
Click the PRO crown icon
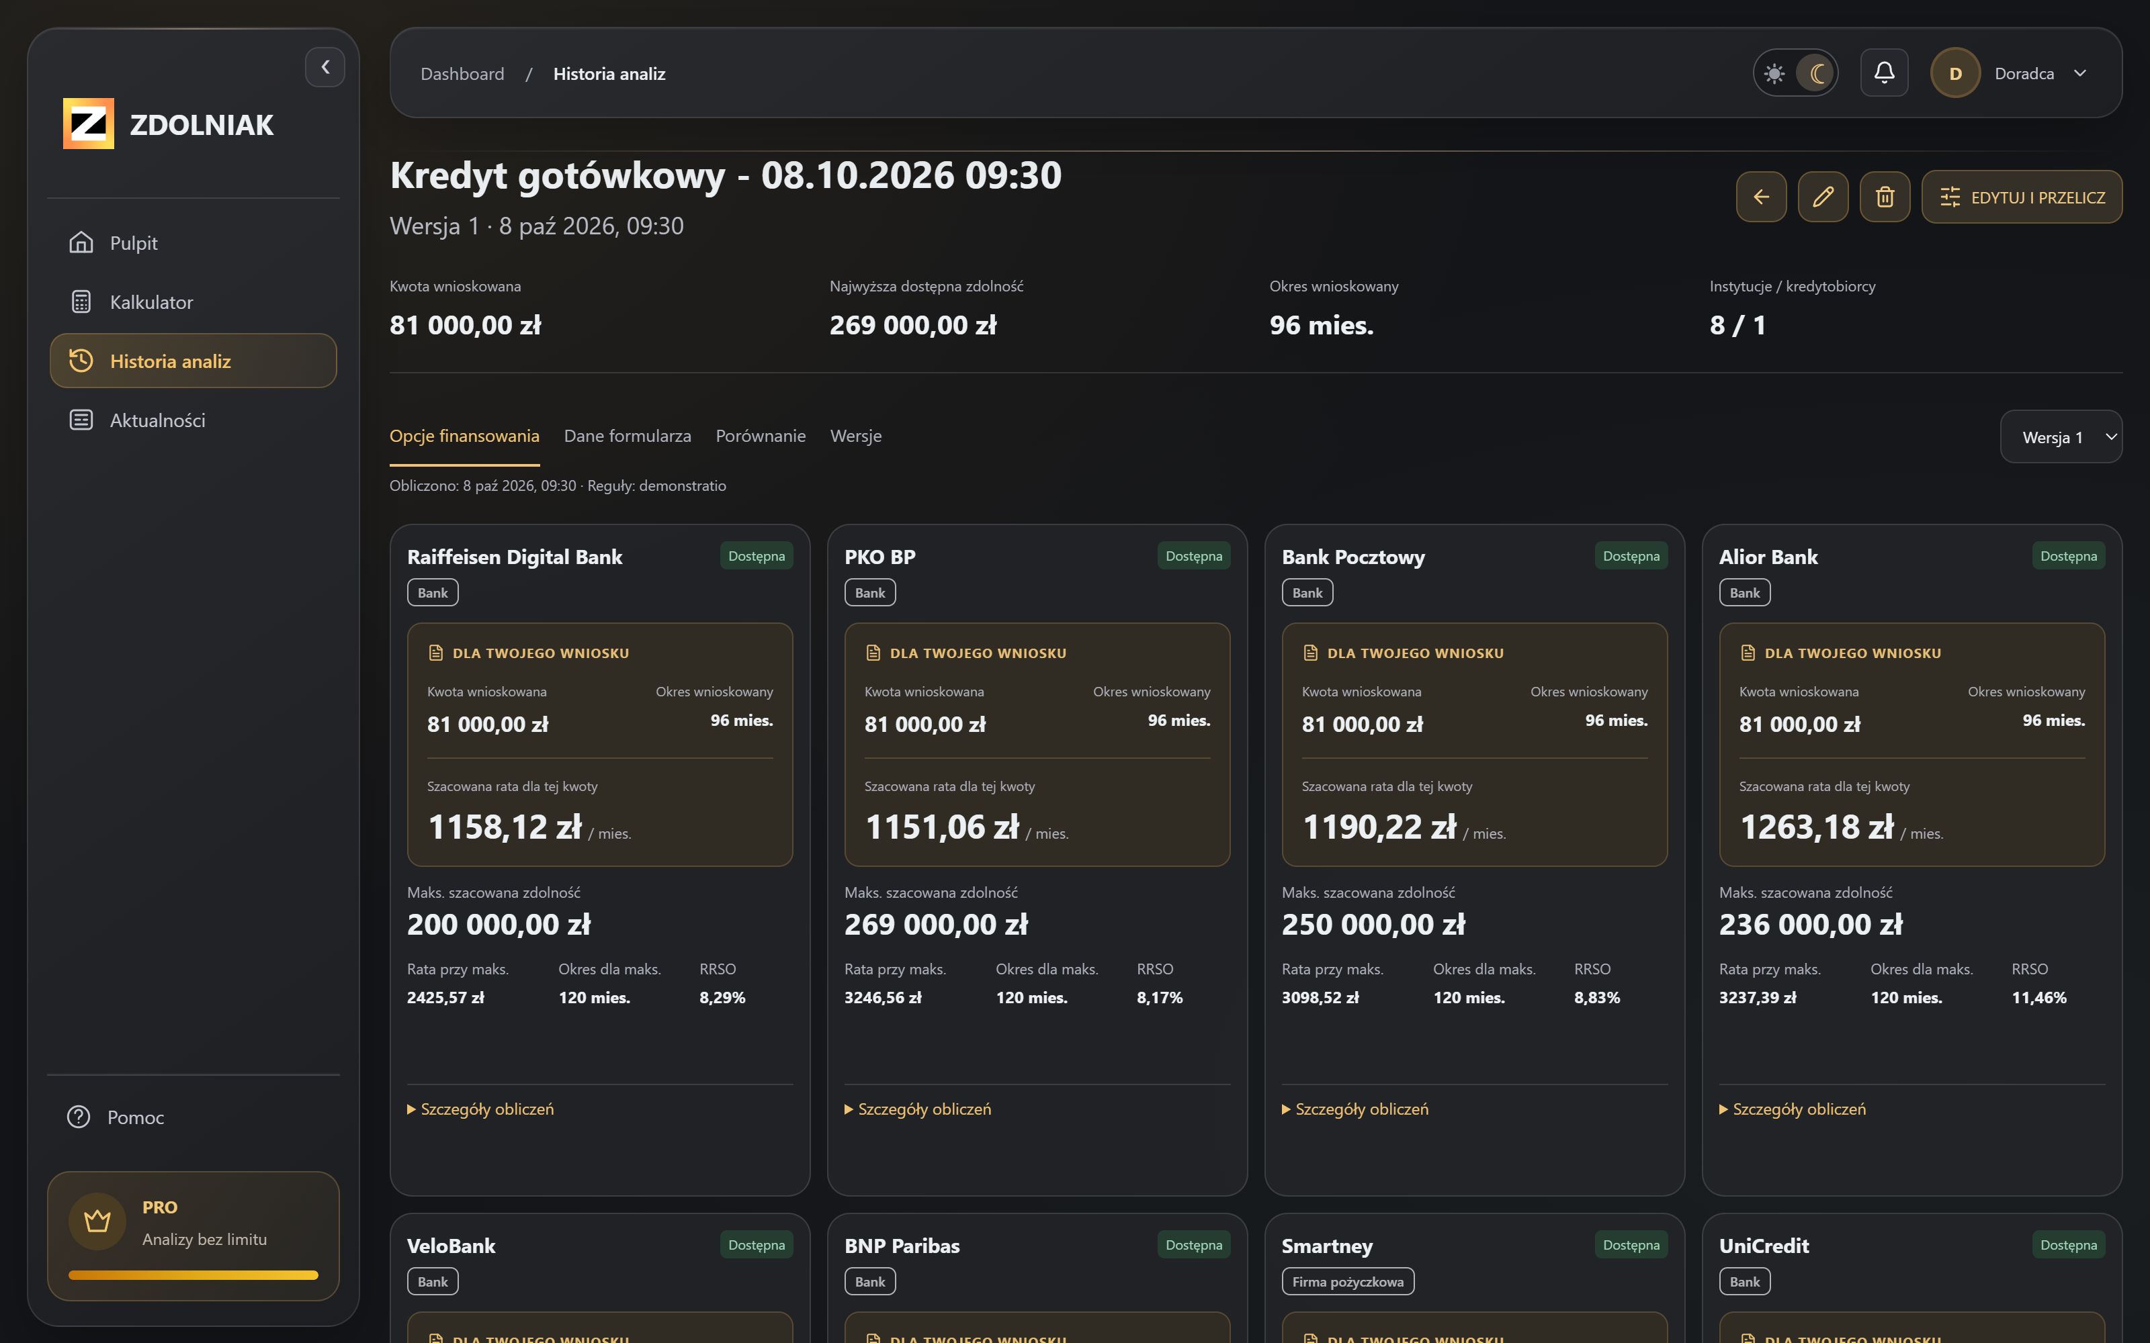[x=97, y=1221]
